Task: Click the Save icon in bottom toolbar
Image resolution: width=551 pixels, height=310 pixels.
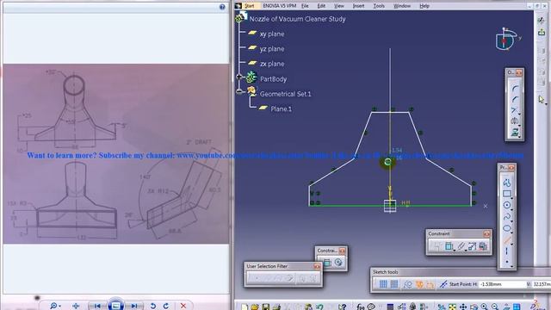Action: pos(266,307)
